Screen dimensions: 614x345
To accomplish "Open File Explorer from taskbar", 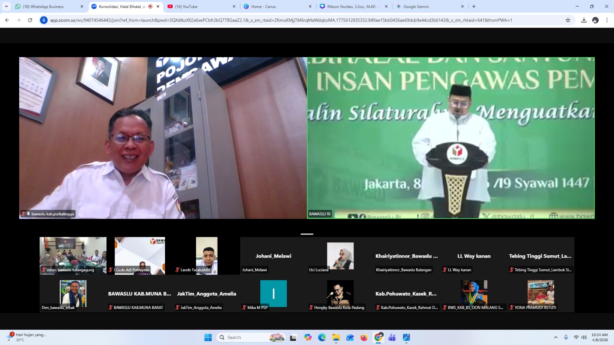I will pyautogui.click(x=336, y=337).
